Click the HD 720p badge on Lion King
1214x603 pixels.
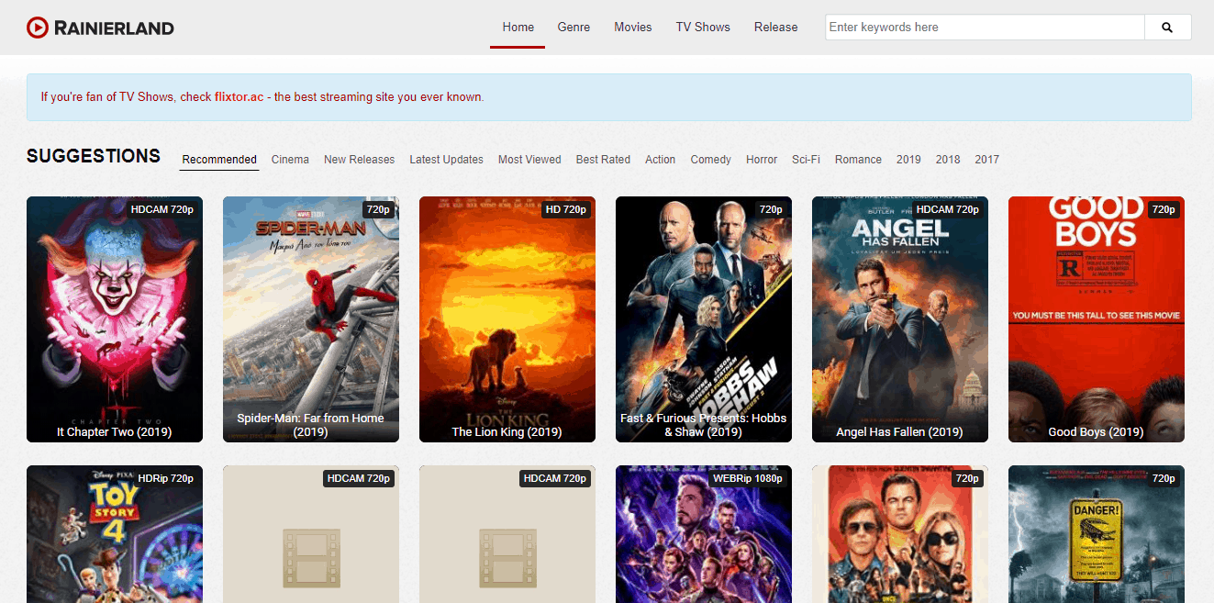pos(565,209)
